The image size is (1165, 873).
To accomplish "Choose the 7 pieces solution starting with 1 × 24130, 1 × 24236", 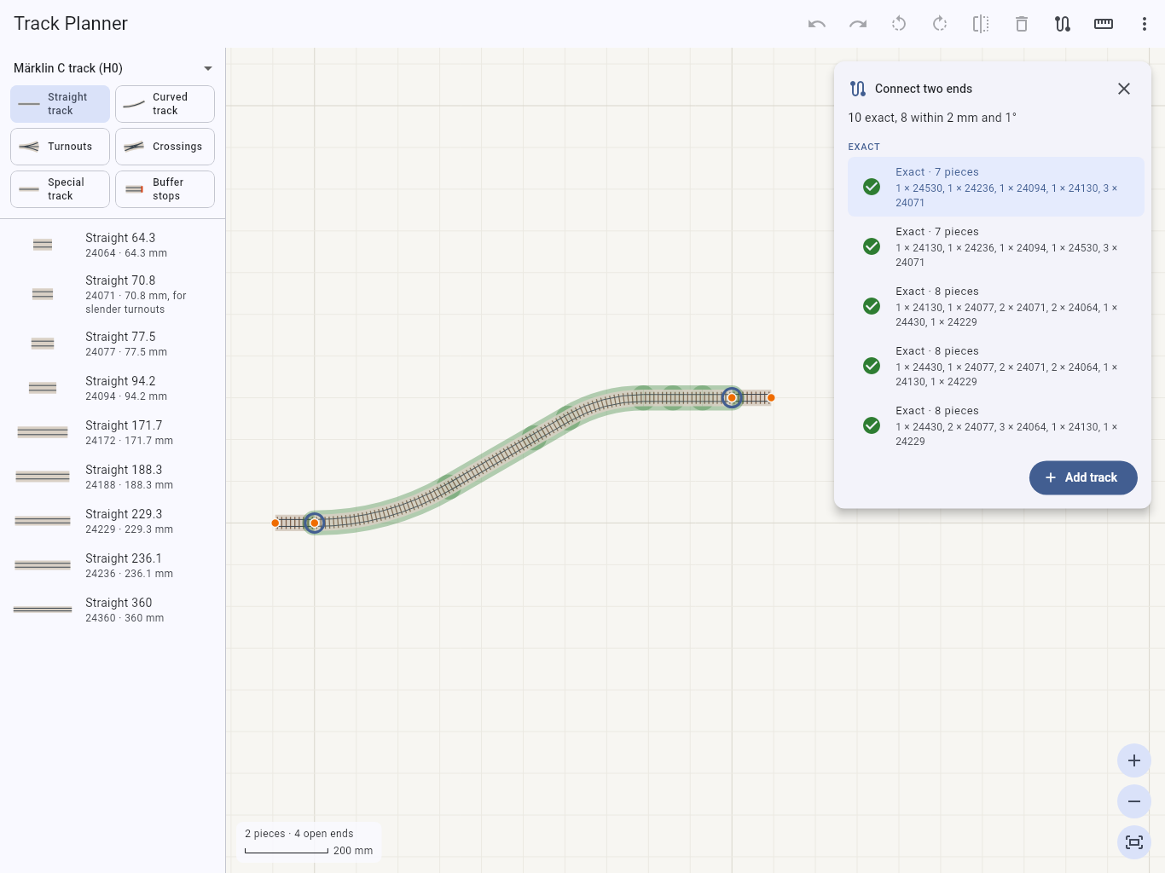I will [996, 246].
